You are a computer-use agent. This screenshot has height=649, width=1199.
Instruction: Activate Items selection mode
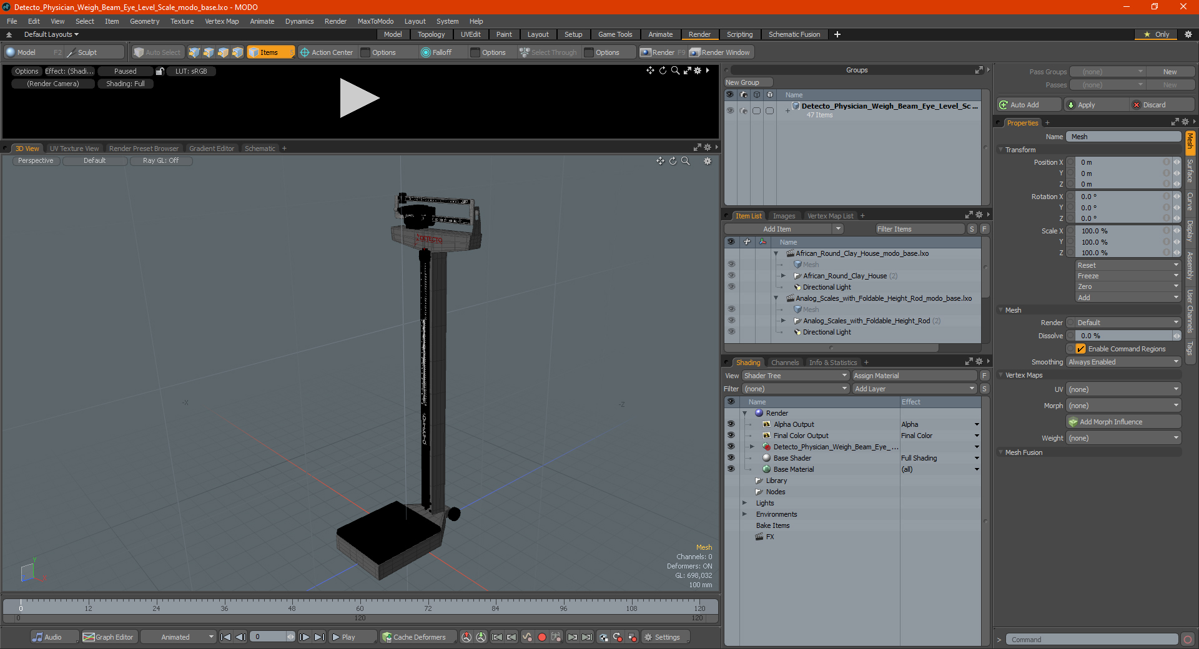pyautogui.click(x=270, y=52)
